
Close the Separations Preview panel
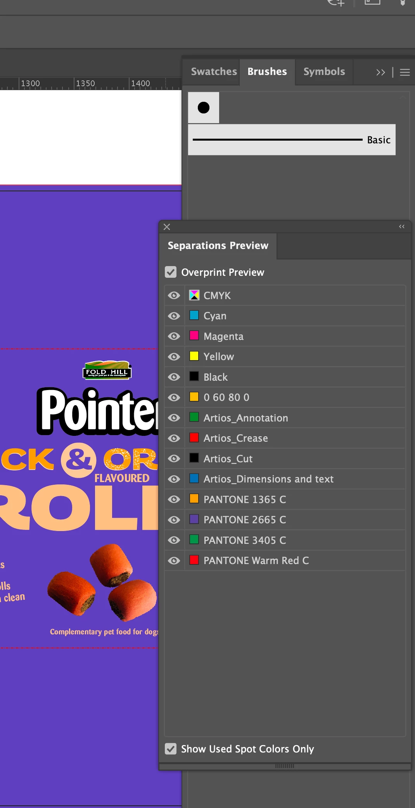167,227
